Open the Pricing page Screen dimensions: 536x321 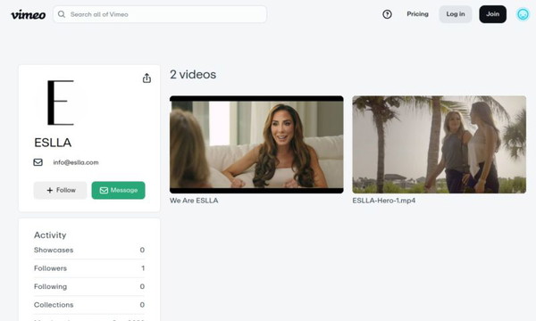pos(417,14)
